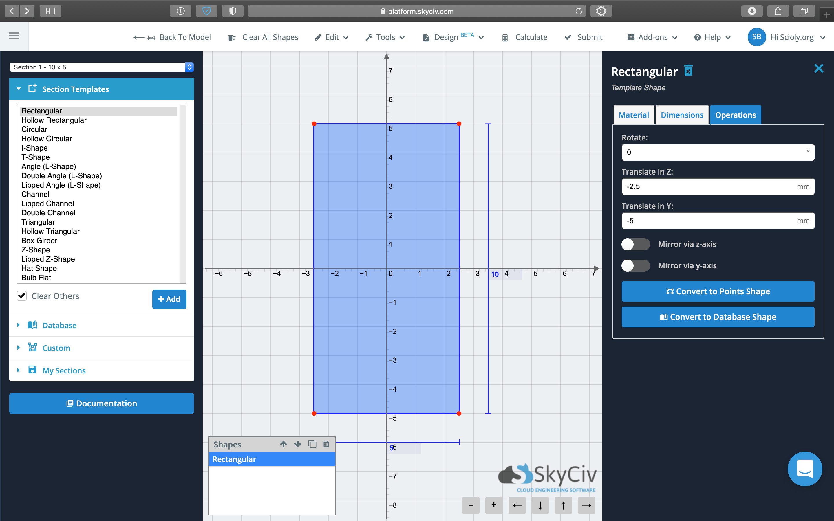
Task: Open the Tools dropdown menu
Action: 385,37
